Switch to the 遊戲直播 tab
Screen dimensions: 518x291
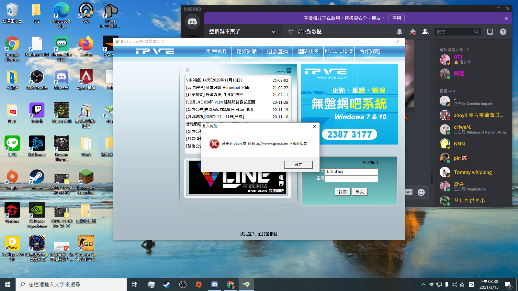pyautogui.click(x=277, y=51)
